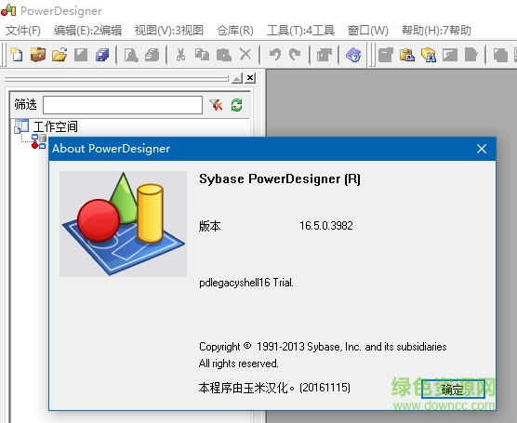This screenshot has width=517, height=423.
Task: Close the browser panel with X button
Action: pyautogui.click(x=250, y=78)
